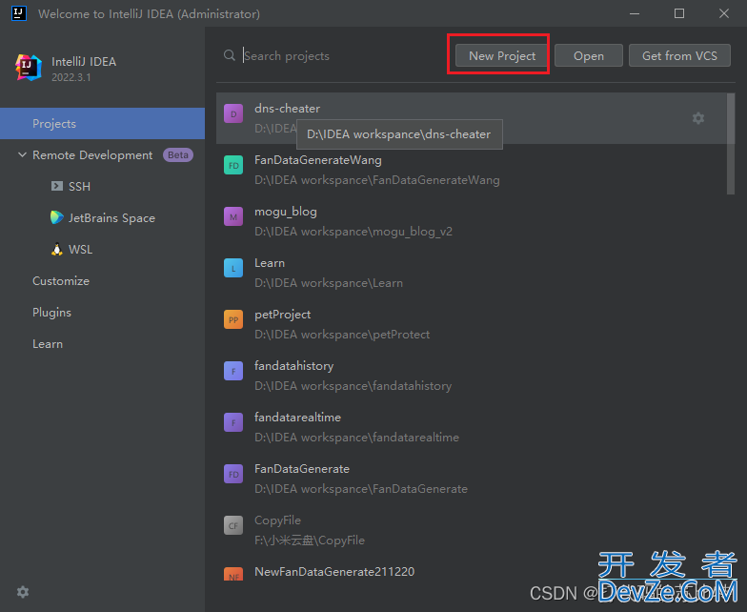Screen dimensions: 747x612
Task: Minimize the Welcome window
Action: tap(635, 13)
